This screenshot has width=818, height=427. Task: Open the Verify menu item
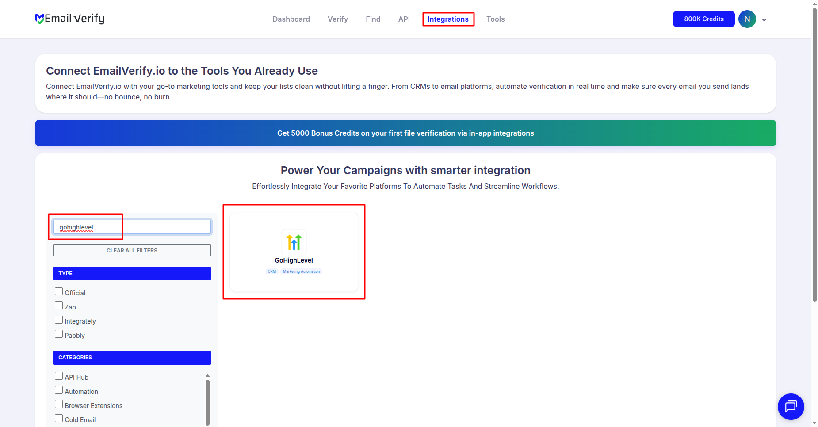click(338, 19)
